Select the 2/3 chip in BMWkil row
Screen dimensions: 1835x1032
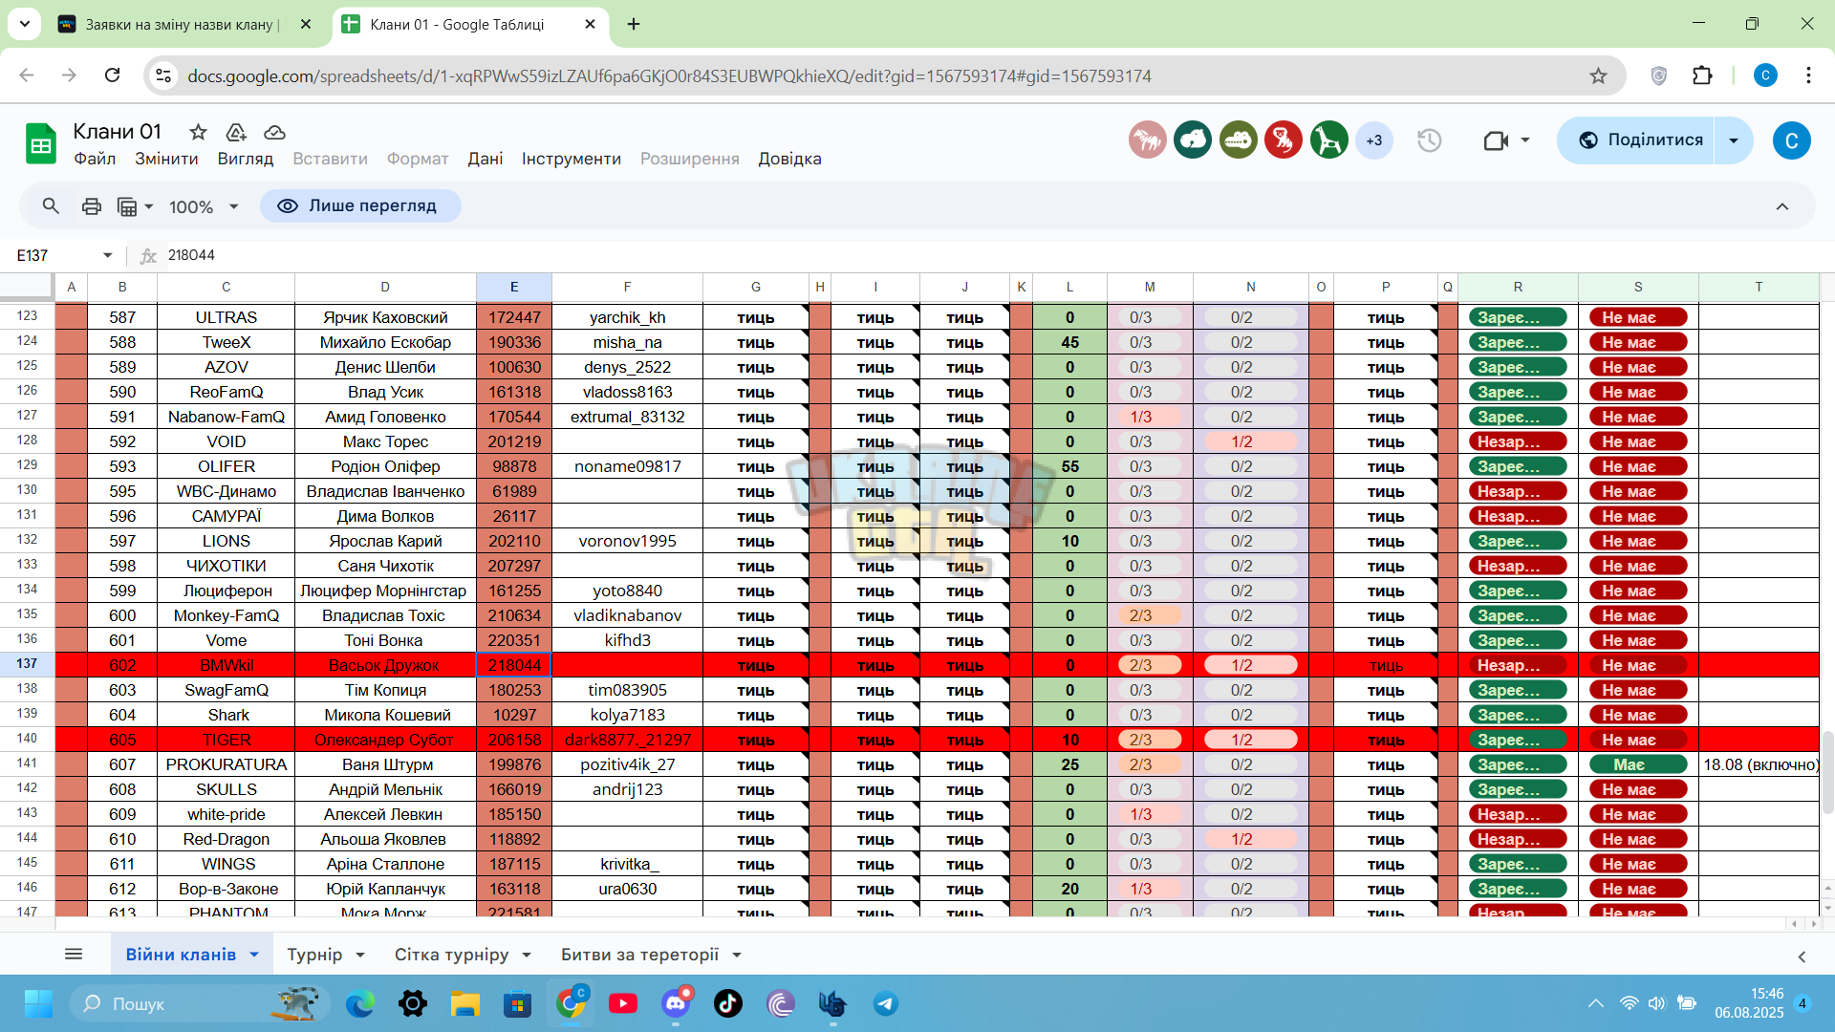click(x=1149, y=665)
